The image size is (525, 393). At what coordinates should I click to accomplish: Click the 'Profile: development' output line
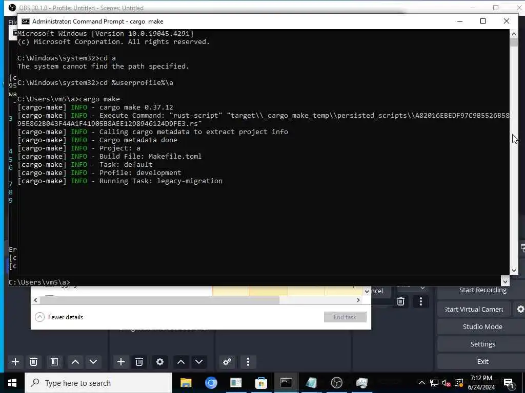tap(99, 173)
